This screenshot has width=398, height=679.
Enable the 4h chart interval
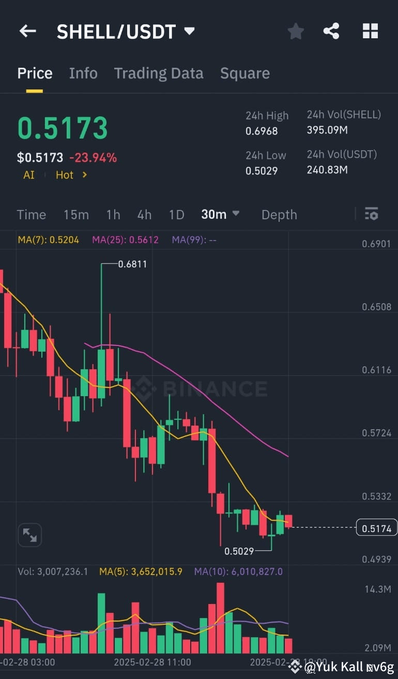tap(144, 214)
